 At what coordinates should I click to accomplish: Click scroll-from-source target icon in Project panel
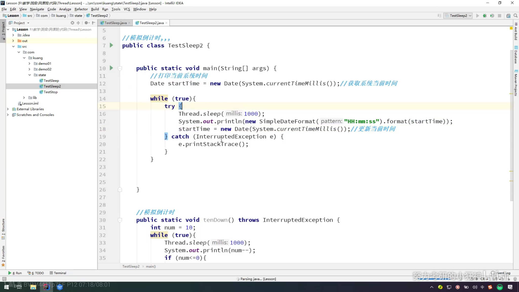72,23
